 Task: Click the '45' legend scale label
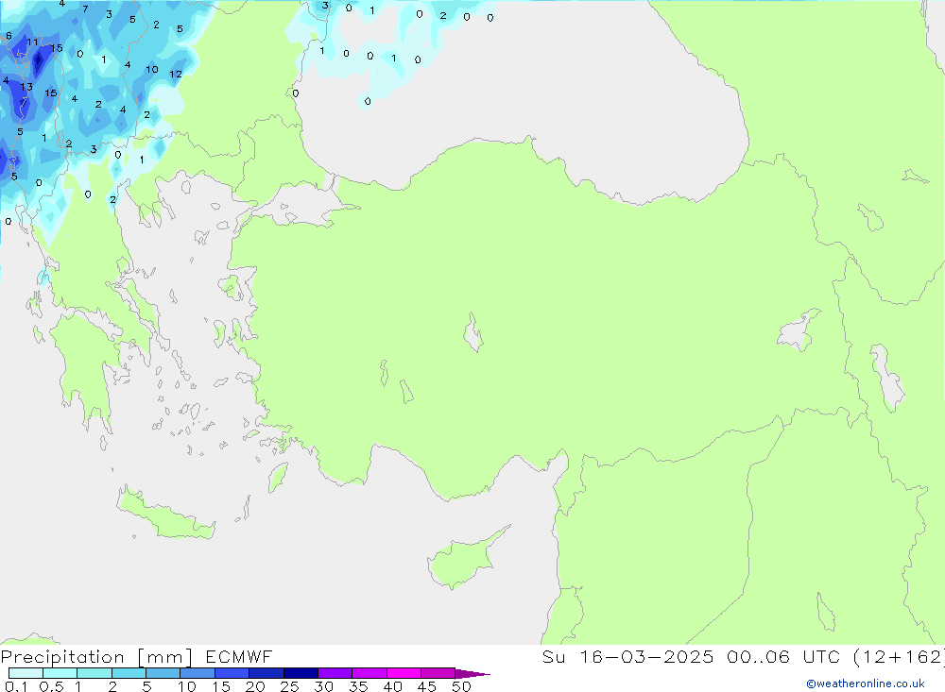pyautogui.click(x=427, y=686)
